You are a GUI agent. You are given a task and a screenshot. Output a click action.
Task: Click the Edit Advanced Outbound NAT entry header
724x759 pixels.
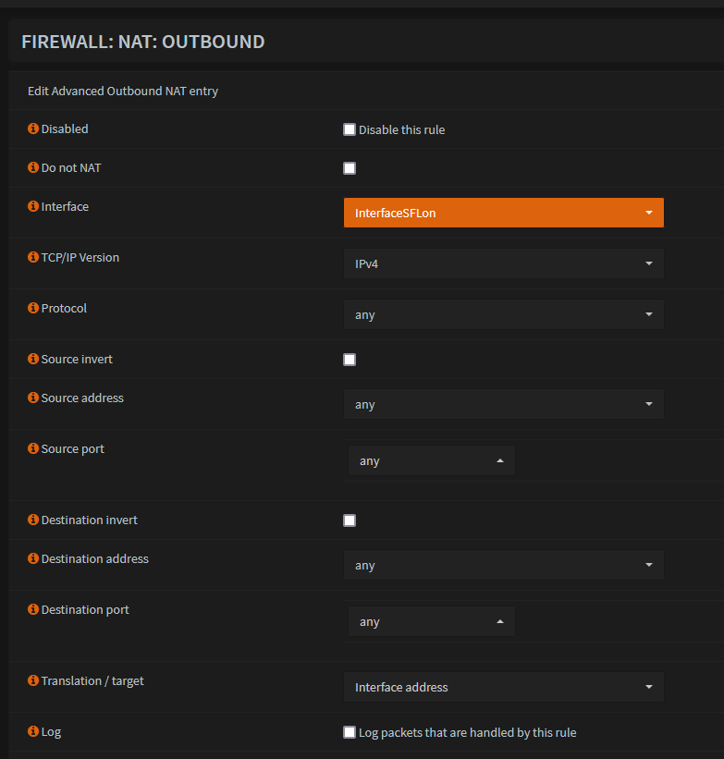pyautogui.click(x=123, y=91)
